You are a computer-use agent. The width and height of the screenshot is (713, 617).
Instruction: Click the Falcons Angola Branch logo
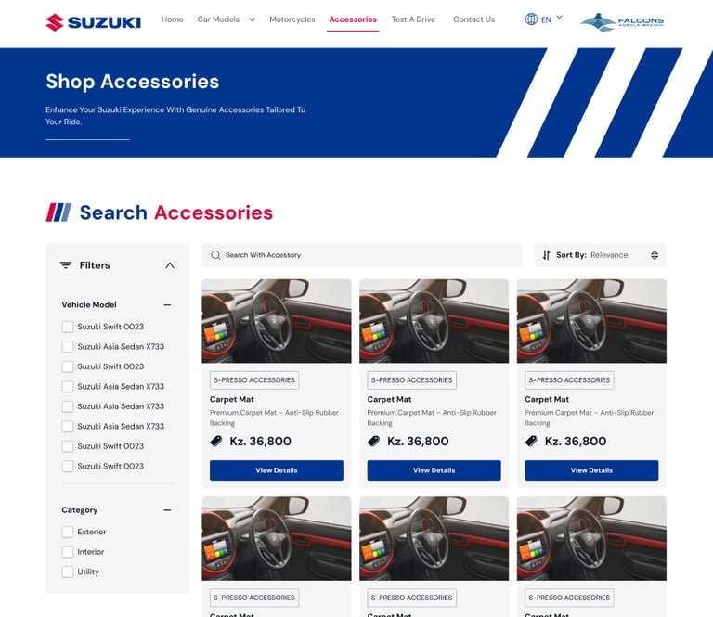pyautogui.click(x=622, y=22)
